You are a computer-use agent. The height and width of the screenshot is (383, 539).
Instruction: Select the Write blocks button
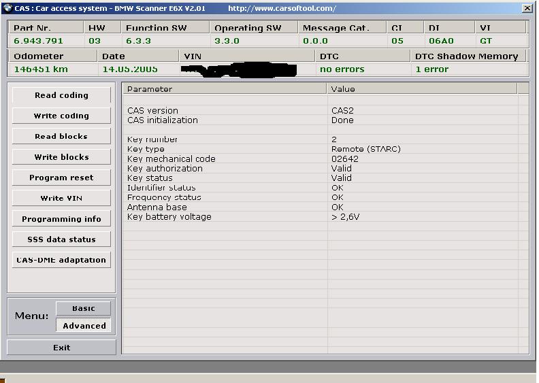61,157
